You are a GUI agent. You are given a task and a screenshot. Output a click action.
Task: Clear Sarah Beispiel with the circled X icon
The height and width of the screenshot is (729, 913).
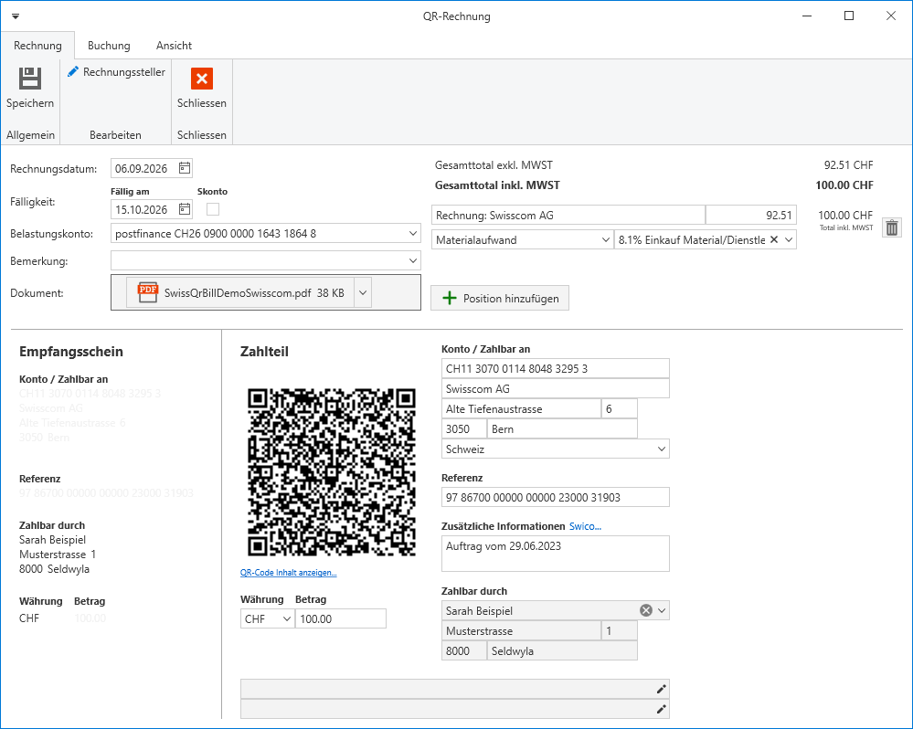point(646,610)
